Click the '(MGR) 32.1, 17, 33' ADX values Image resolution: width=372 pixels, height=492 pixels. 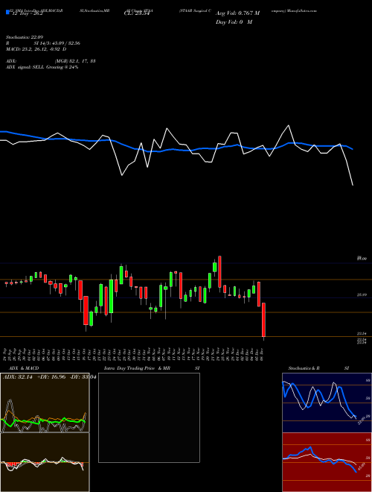coord(75,61)
